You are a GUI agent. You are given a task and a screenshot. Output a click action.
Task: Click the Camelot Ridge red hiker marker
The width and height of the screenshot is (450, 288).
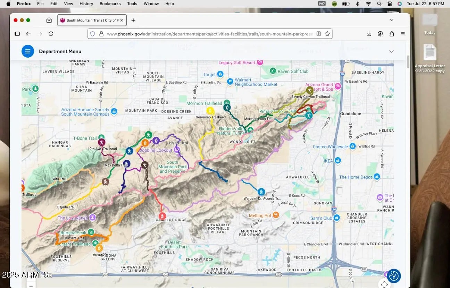pos(161,217)
